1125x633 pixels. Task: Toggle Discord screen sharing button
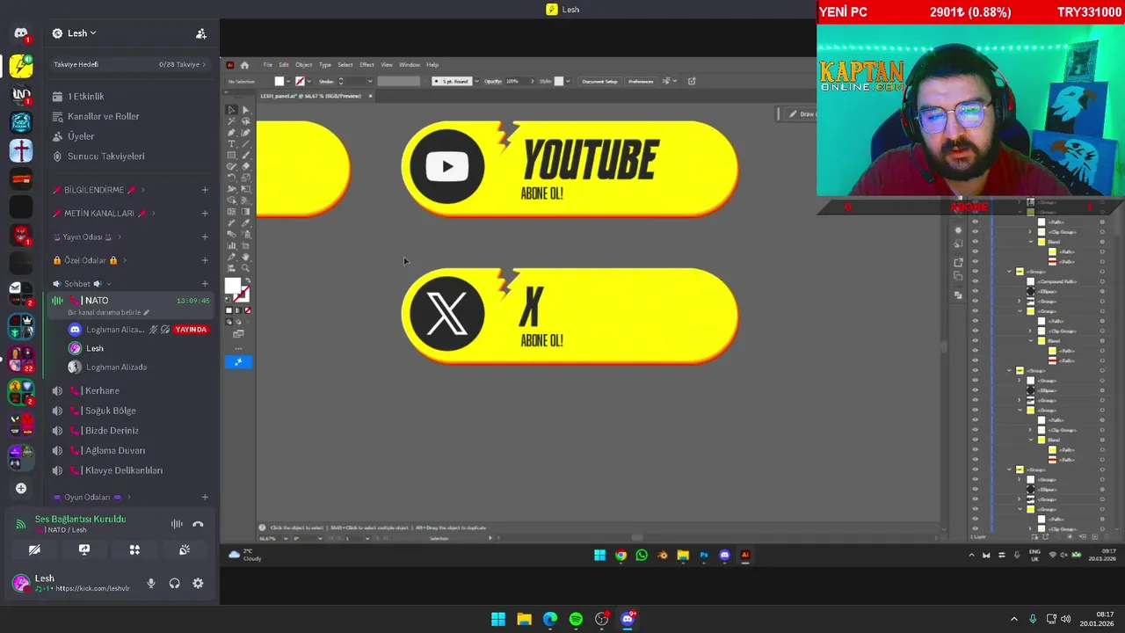pos(84,549)
